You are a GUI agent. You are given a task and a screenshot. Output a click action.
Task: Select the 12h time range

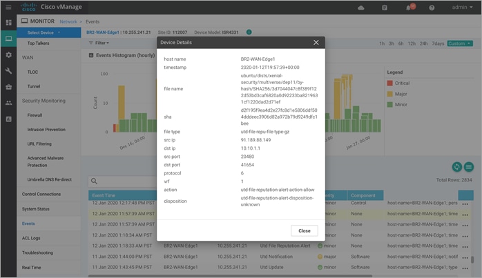pos(412,43)
